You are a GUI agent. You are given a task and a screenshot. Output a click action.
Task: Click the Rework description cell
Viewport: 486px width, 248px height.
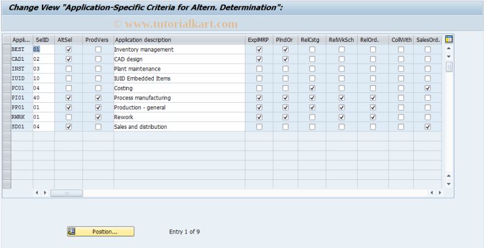(x=179, y=117)
